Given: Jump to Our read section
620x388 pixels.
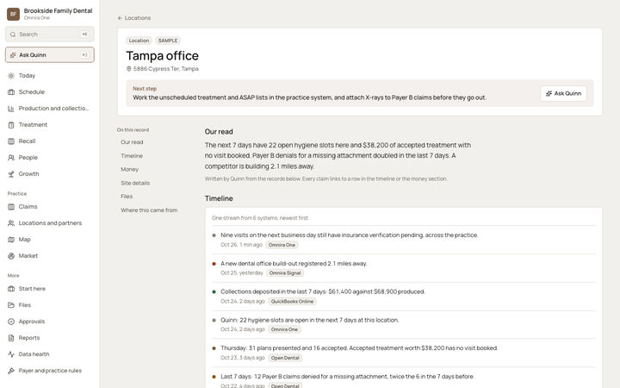Looking at the screenshot, I should point(132,142).
